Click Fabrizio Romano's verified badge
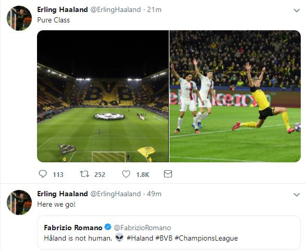Viewport: 306px width, 250px height. coord(108,227)
